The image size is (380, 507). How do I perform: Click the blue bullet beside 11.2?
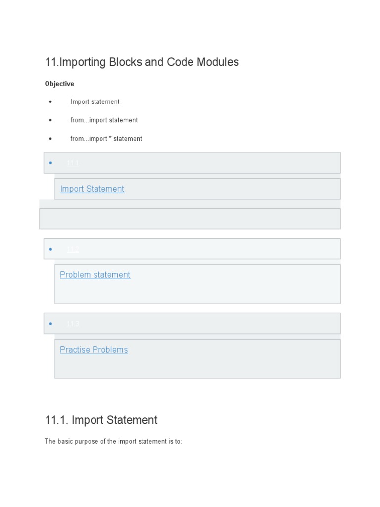(x=51, y=249)
